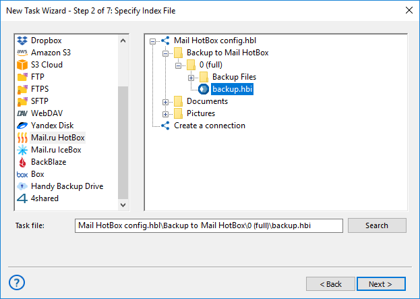Select the BackBlaze label
The image size is (420, 299).
coord(49,162)
